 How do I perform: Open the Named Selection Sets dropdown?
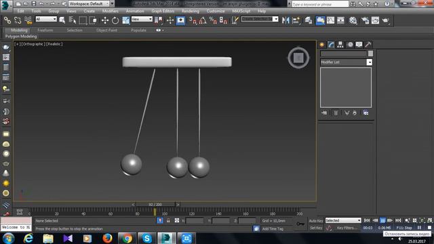(260, 19)
